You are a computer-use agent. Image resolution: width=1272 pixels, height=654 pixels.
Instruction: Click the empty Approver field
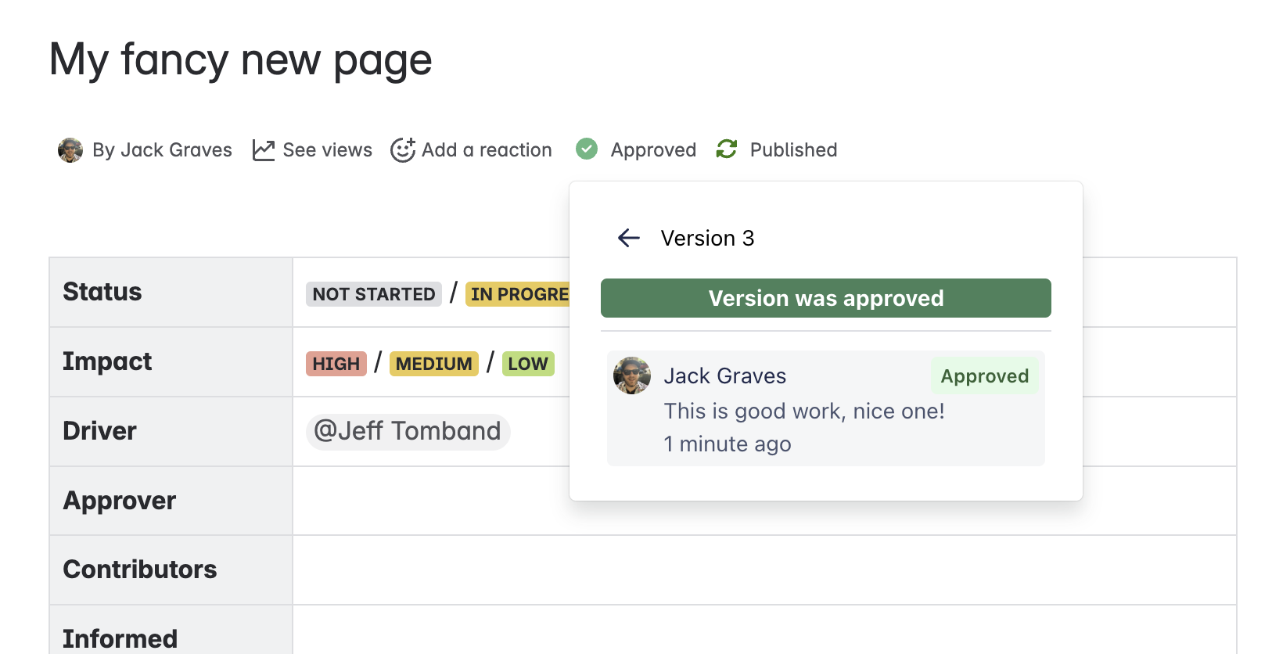(x=430, y=501)
